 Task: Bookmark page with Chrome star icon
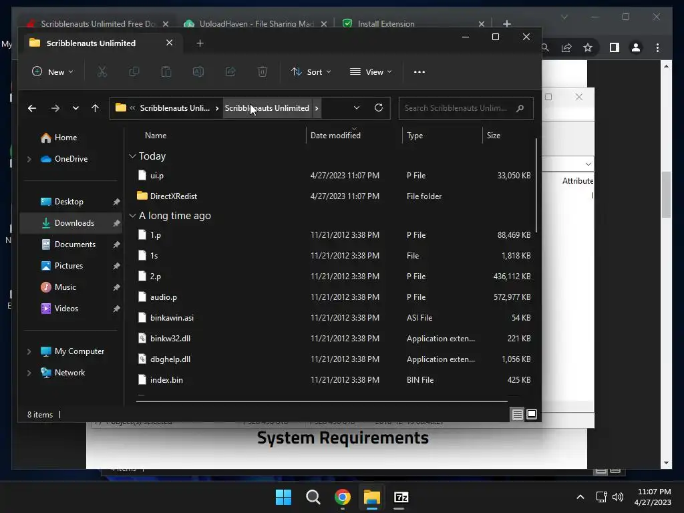(x=588, y=47)
